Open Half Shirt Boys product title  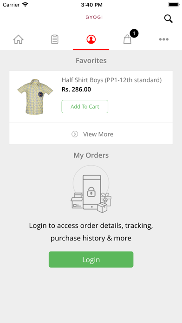[111, 80]
